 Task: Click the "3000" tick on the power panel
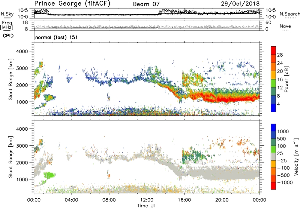(x=22, y=68)
